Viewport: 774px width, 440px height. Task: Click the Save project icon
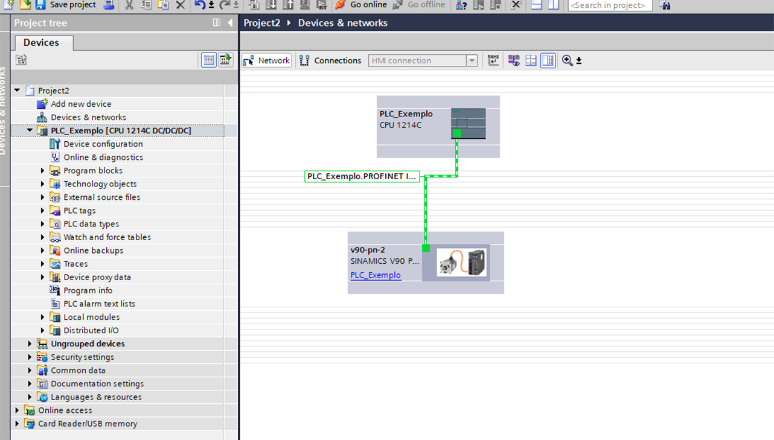point(40,5)
